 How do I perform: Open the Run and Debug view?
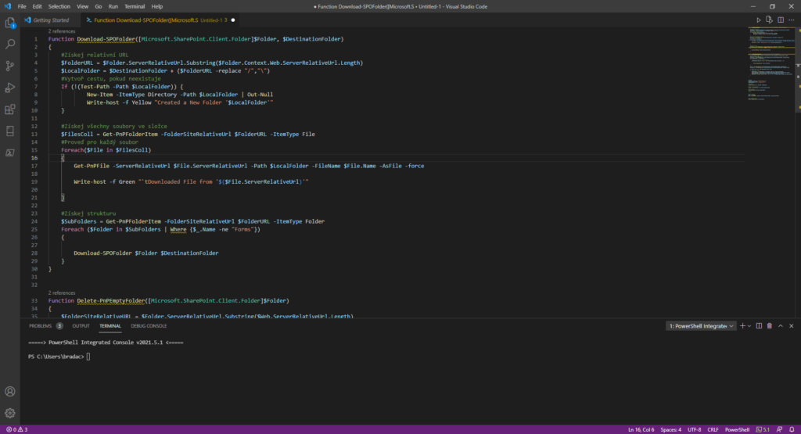9,88
